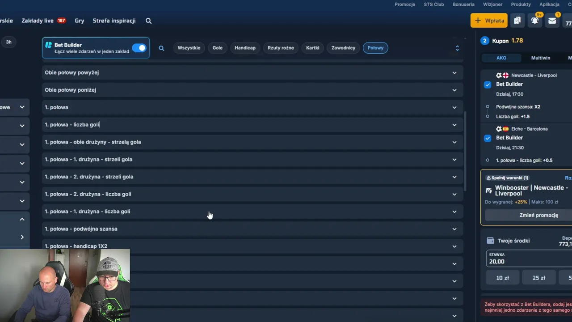Search markets with the filter magnifier icon
This screenshot has height=322, width=572.
coord(161,48)
